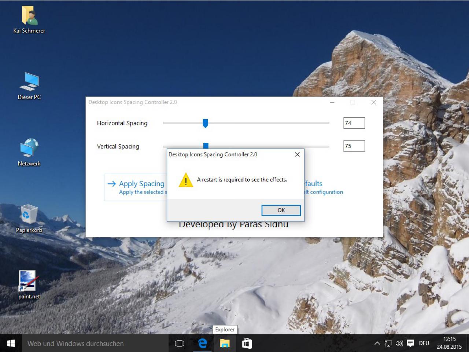This screenshot has height=352, width=469.
Task: Click the Developed By Paras Sidhu text
Action: coord(233,225)
